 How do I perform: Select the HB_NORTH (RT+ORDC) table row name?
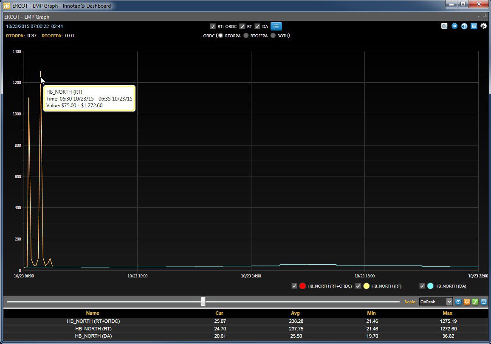pos(93,321)
